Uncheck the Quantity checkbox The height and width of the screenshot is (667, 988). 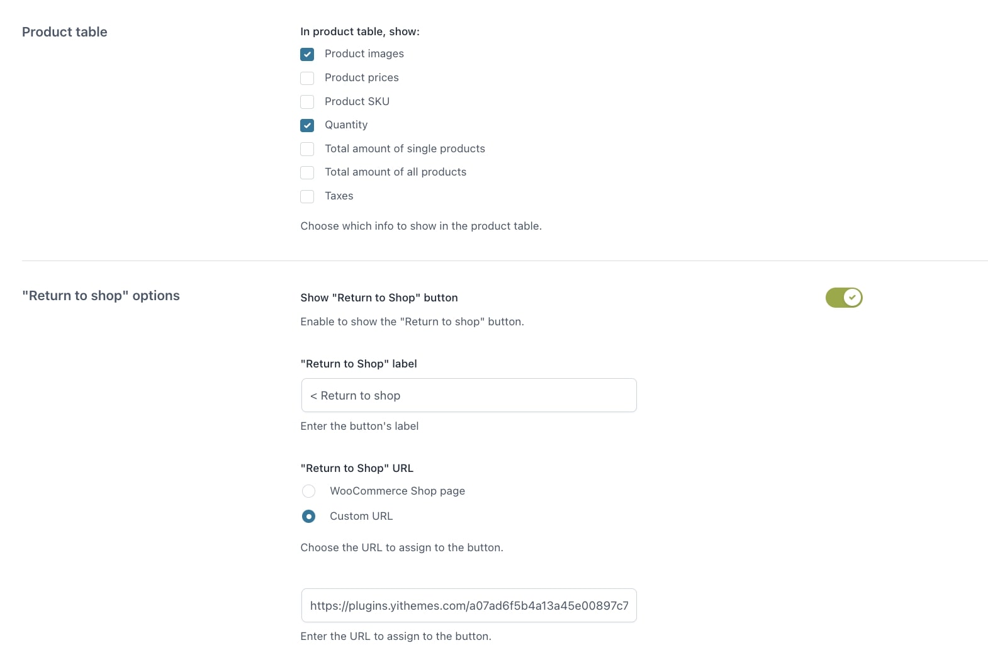click(307, 125)
